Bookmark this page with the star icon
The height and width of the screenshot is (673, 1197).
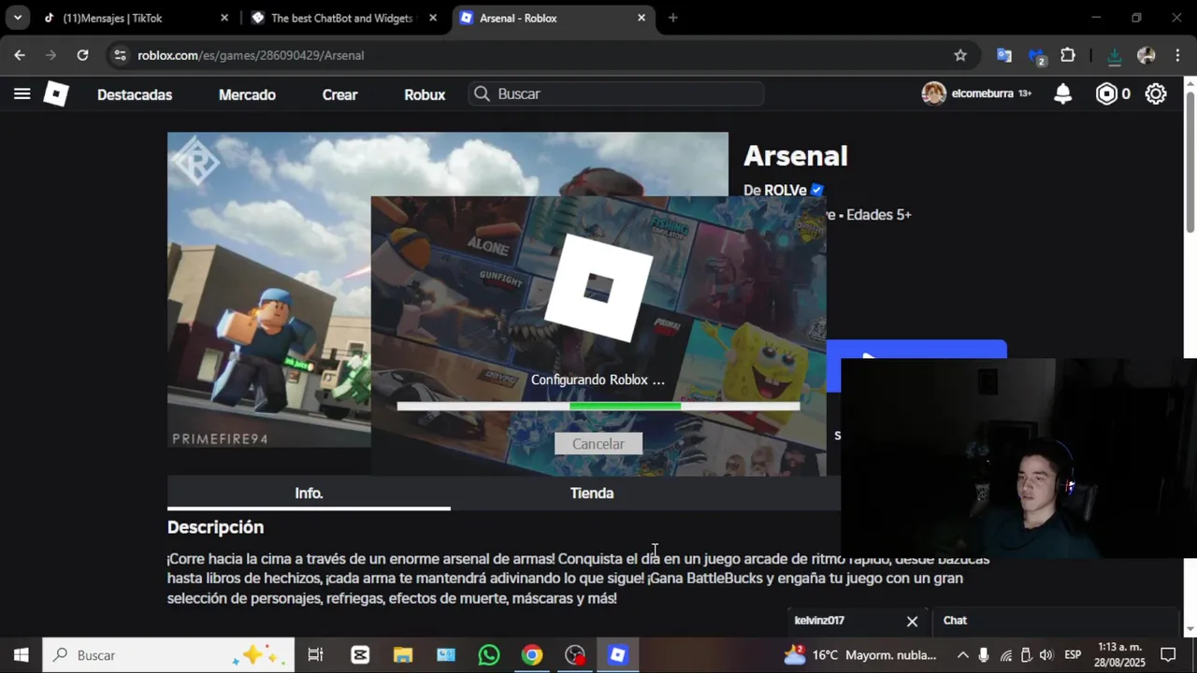click(960, 55)
